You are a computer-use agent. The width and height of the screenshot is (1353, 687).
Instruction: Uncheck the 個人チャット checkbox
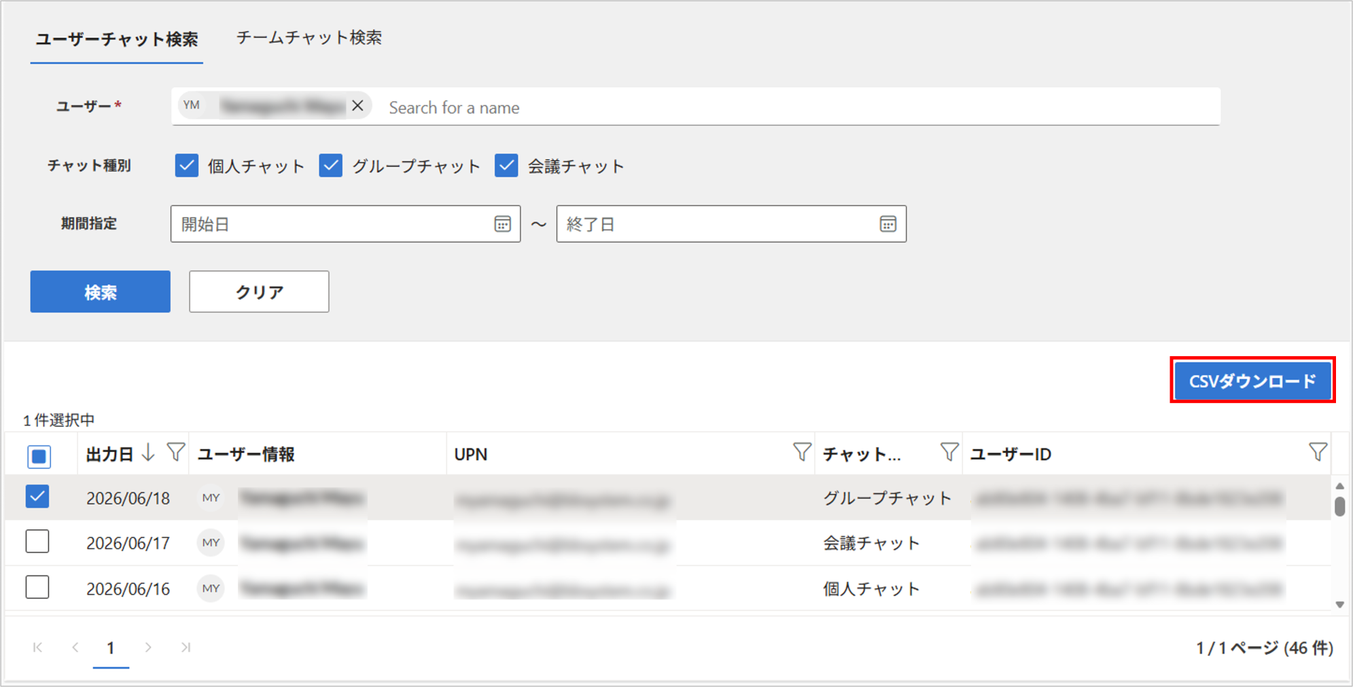click(187, 166)
